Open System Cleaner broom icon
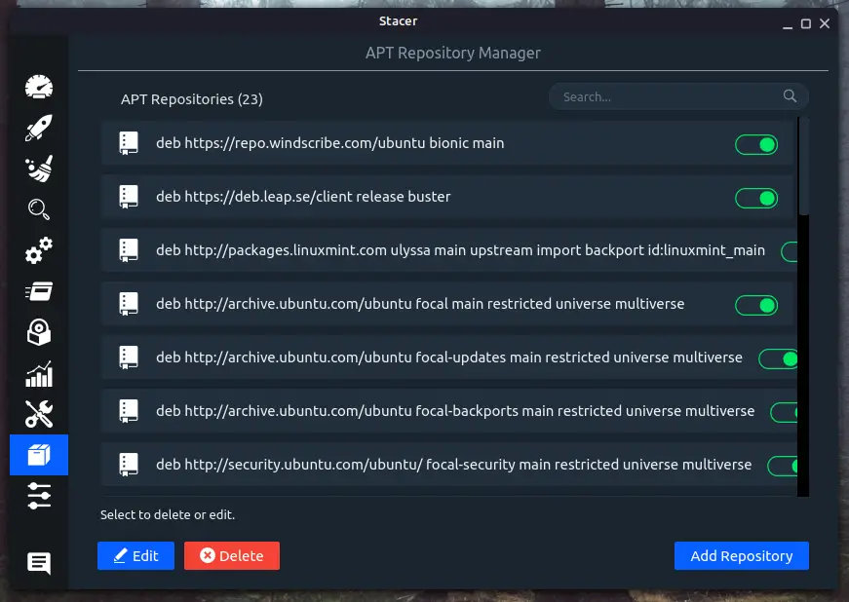Screen dimensions: 849x602 (39, 169)
